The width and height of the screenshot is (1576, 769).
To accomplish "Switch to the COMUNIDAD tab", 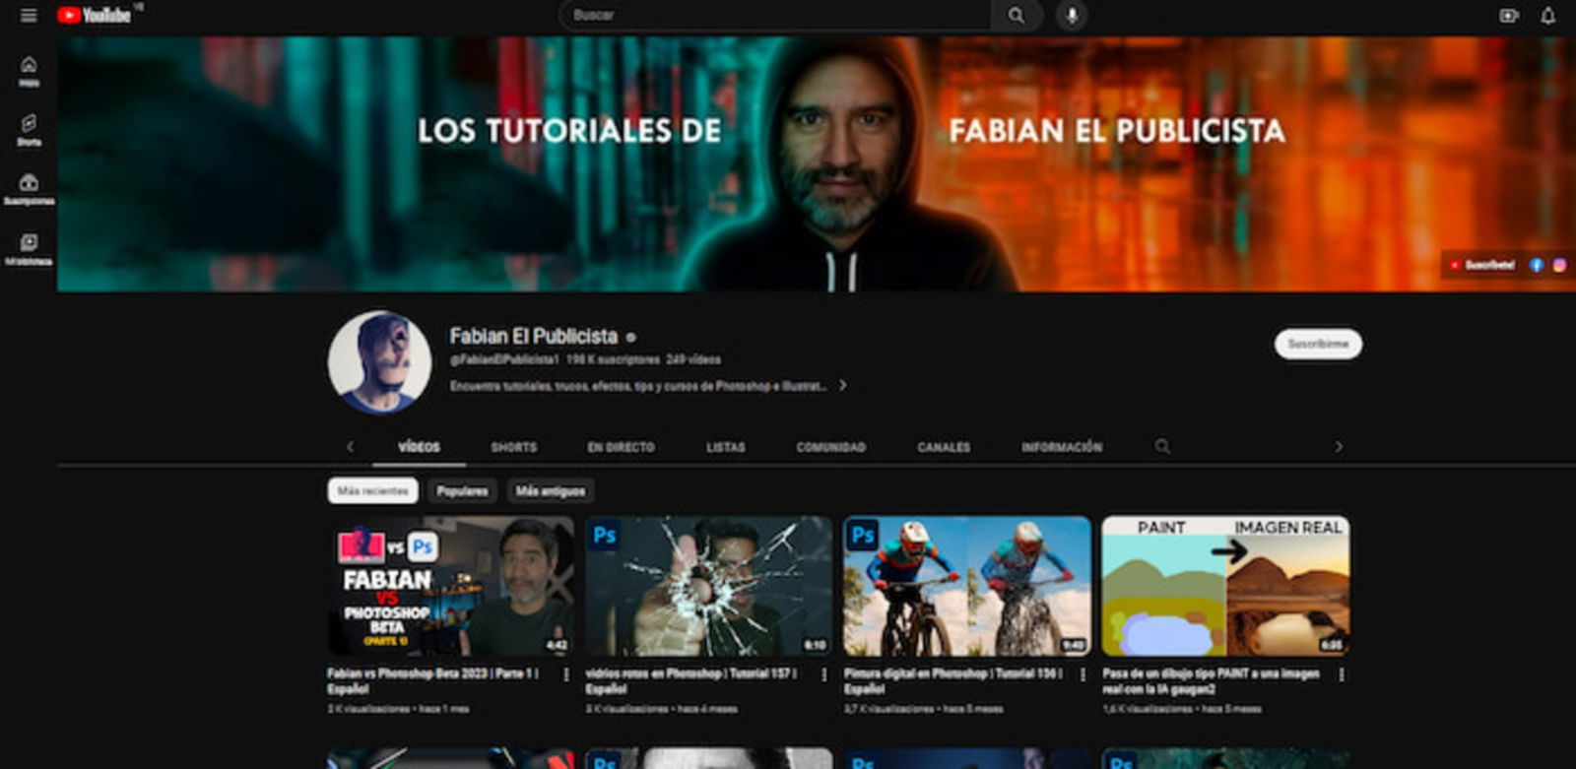I will tap(830, 447).
